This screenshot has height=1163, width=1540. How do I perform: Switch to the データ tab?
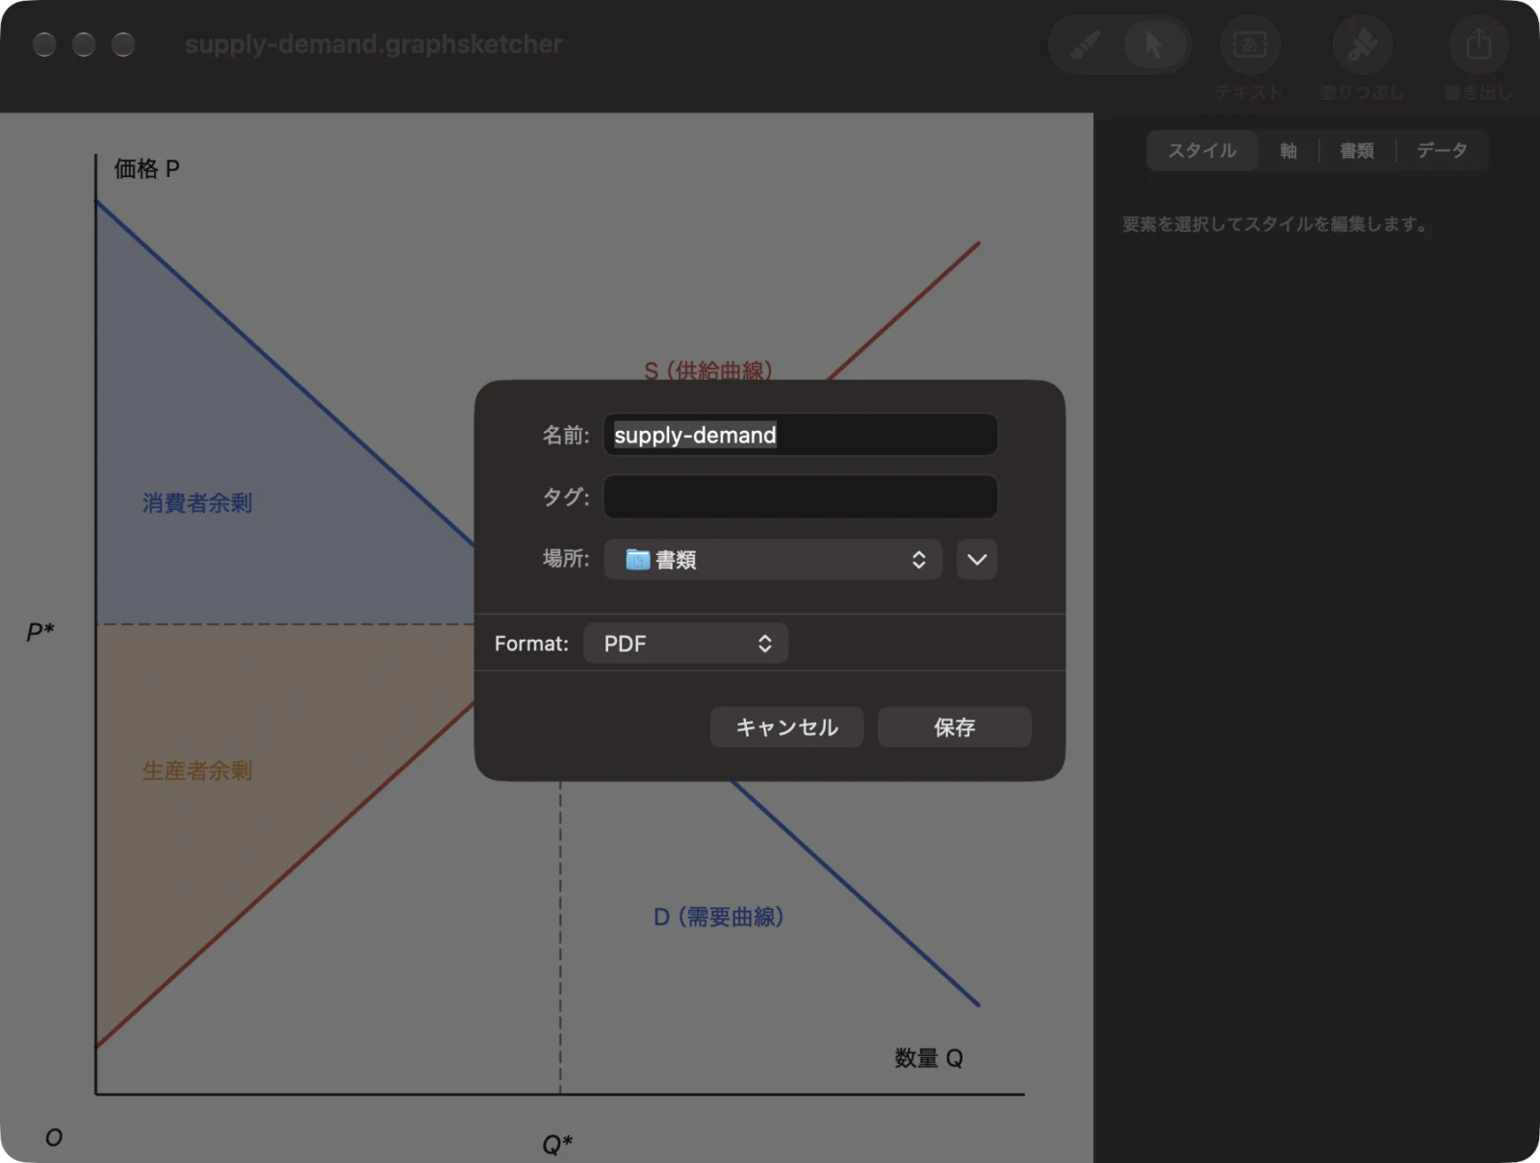click(1442, 150)
